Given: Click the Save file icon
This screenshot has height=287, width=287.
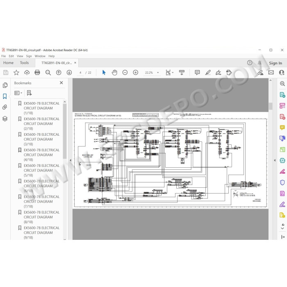Looking at the screenshot, I should (6, 73).
